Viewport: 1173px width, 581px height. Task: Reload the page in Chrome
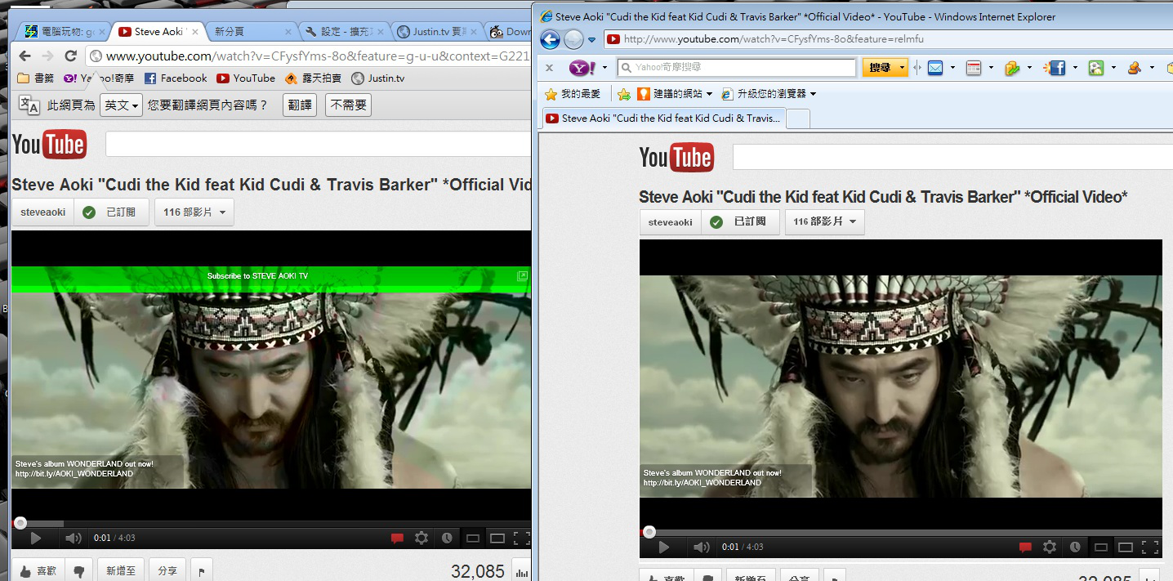(x=71, y=56)
